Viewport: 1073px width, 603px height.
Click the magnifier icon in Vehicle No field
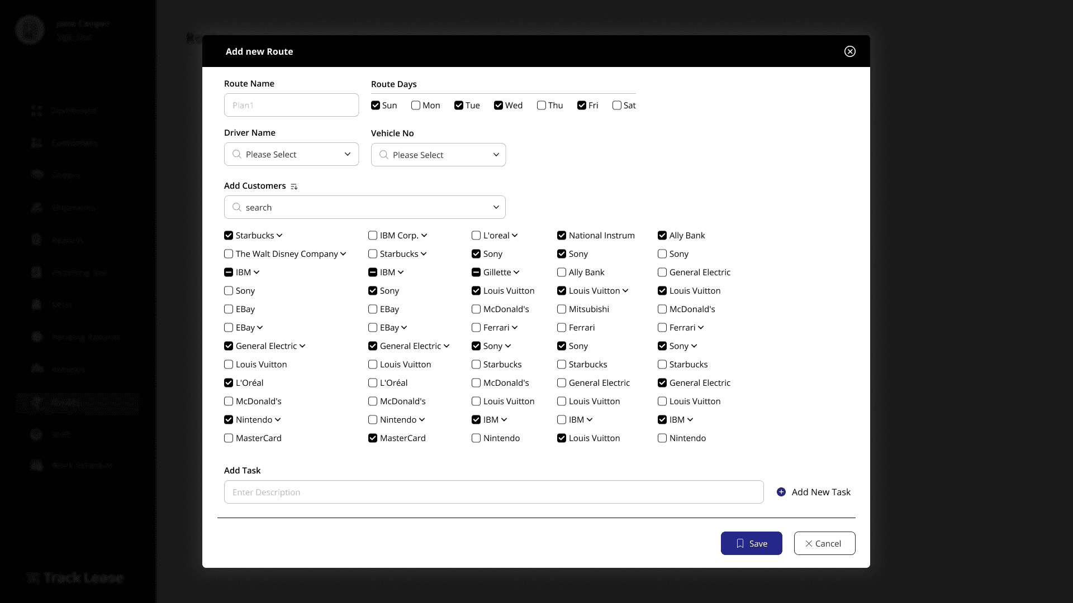pos(384,155)
